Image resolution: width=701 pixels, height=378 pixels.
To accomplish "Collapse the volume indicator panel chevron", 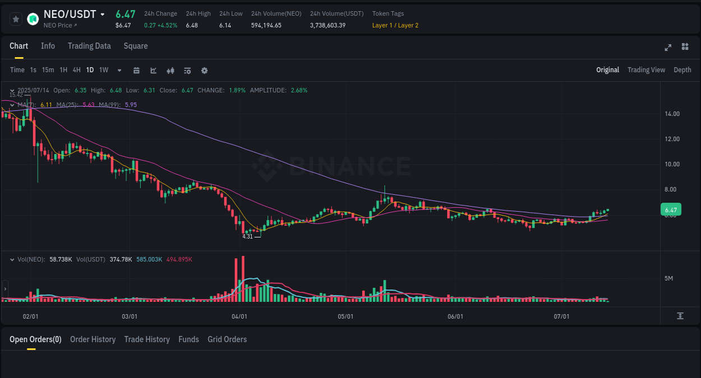I will (x=12, y=259).
